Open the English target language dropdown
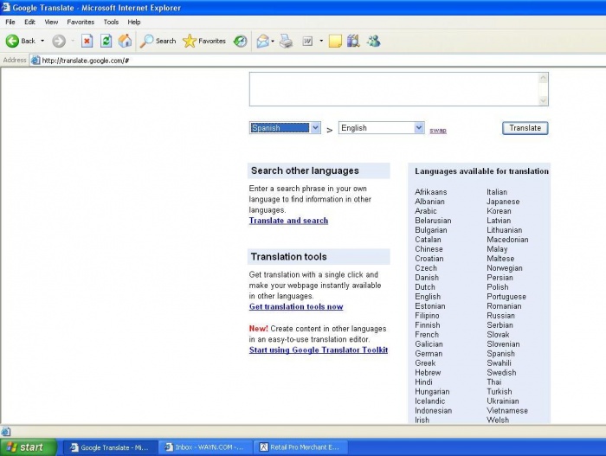Image resolution: width=606 pixels, height=456 pixels. click(382, 128)
